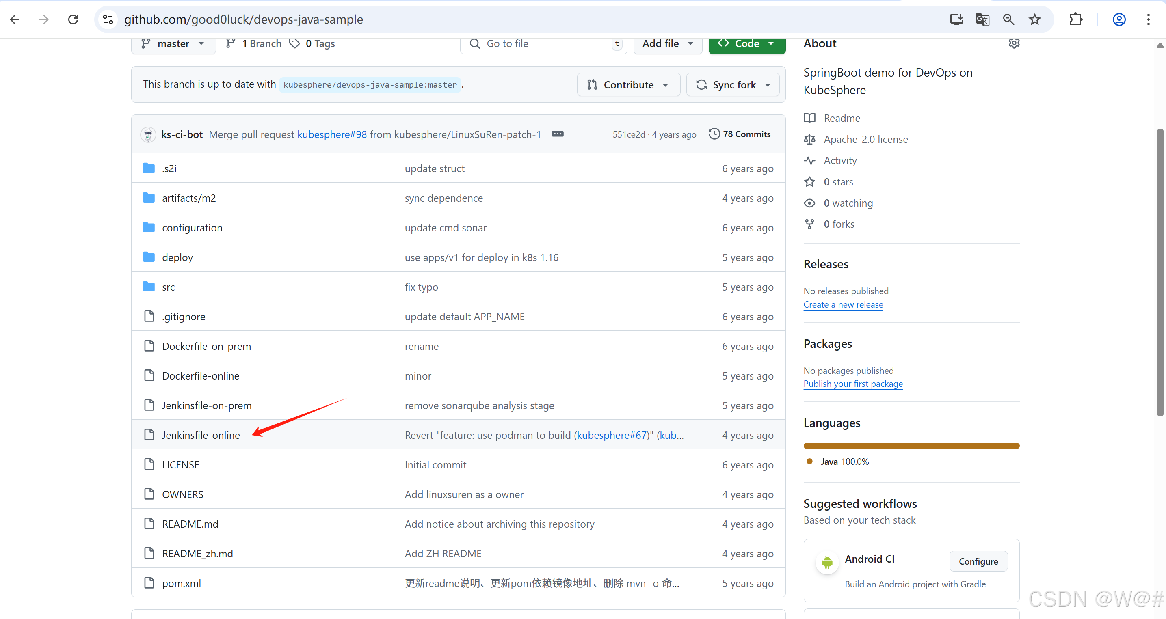The image size is (1166, 619).
Task: Open the kubesphere#98 pull request link
Action: point(332,134)
